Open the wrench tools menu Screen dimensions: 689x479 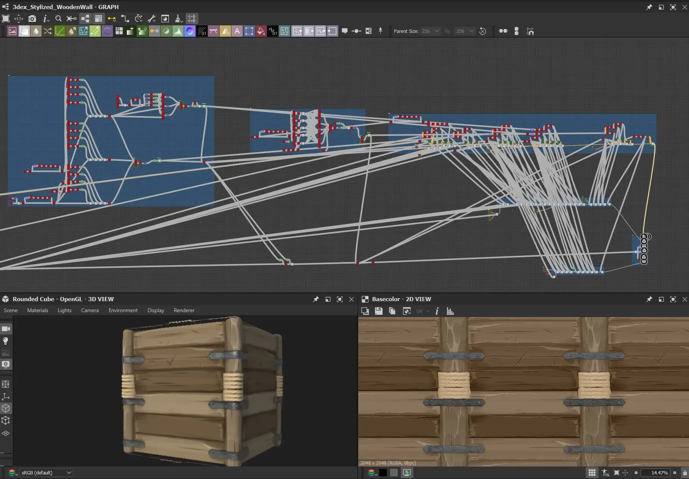click(x=152, y=19)
